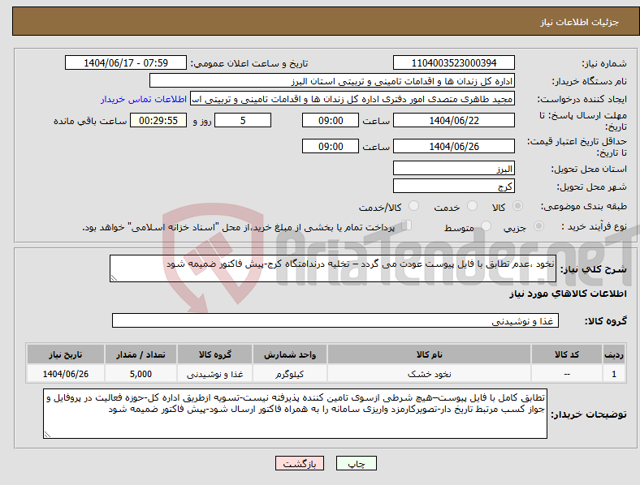Click the buyer organization name field

pyautogui.click(x=332, y=80)
